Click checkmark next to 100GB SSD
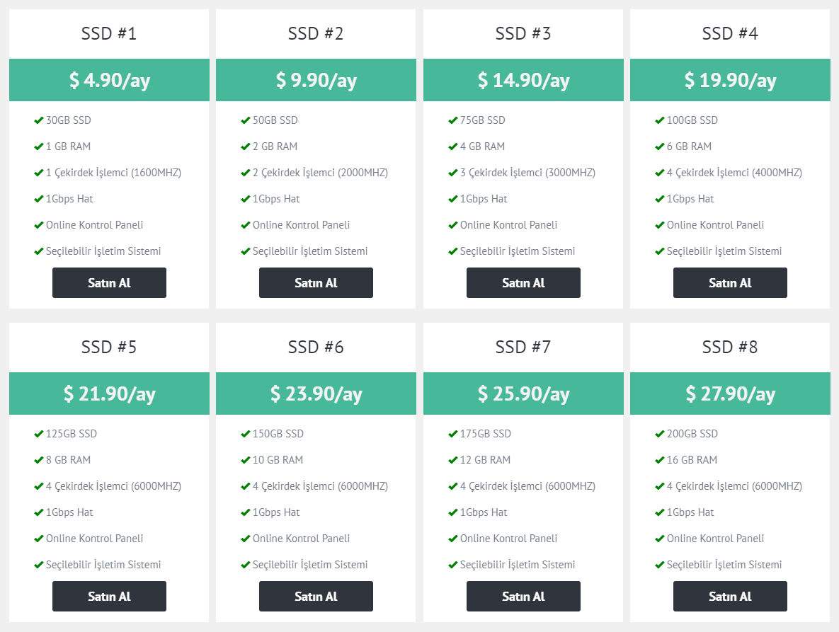This screenshot has width=839, height=632. coord(659,120)
